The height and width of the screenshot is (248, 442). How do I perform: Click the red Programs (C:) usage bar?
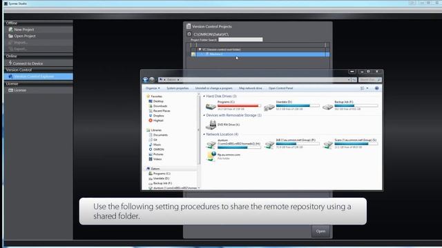[240, 105]
